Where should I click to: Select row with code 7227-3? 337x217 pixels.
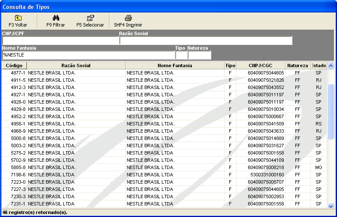coord(164,189)
